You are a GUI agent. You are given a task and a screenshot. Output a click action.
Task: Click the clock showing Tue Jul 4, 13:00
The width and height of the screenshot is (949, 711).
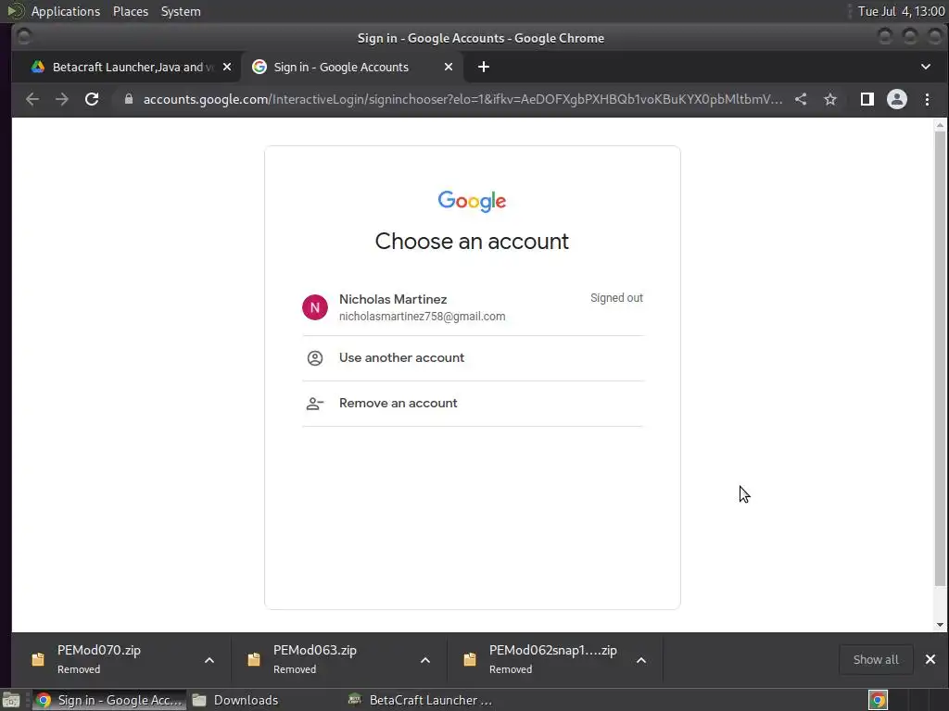point(901,11)
